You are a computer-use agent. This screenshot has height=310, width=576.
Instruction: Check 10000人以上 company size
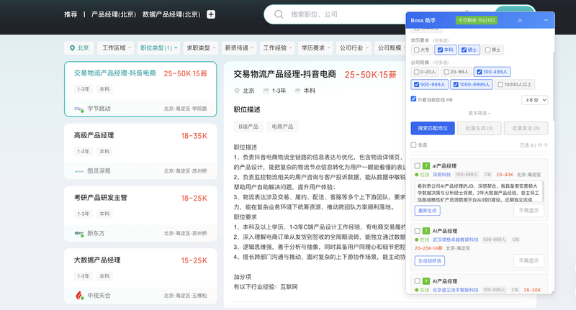[500, 84]
